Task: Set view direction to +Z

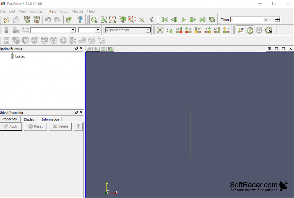Action: [217, 30]
